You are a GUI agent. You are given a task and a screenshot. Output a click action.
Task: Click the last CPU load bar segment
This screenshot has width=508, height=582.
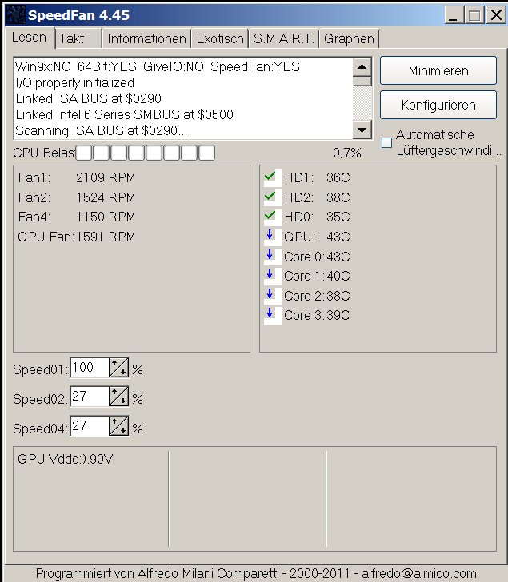[207, 153]
